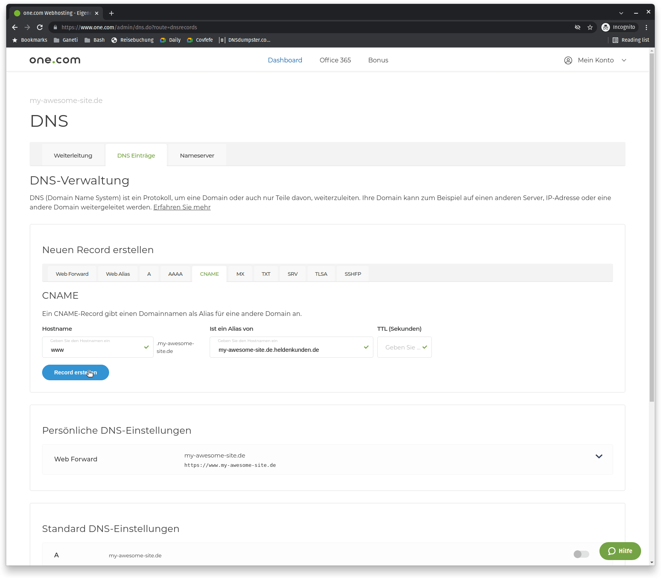Click the my-awesome-site.de breadcrumb text
661x578 pixels.
tap(66, 101)
